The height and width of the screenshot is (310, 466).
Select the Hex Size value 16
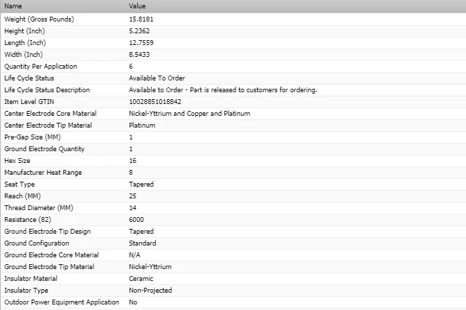(132, 161)
